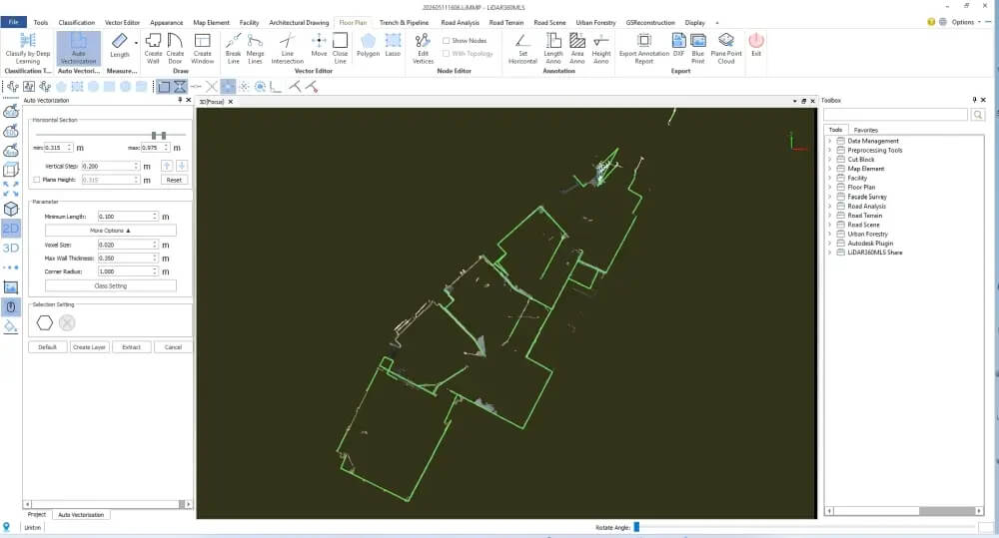999x538 pixels.
Task: Close the 3D(Focus) viewport tab
Action: point(231,102)
